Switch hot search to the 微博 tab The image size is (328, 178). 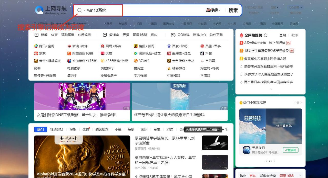pyautogui.click(x=294, y=35)
